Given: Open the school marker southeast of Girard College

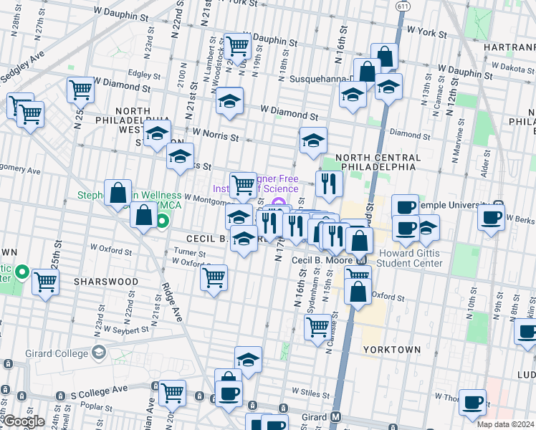Looking at the screenshot, I should pyautogui.click(x=248, y=360).
